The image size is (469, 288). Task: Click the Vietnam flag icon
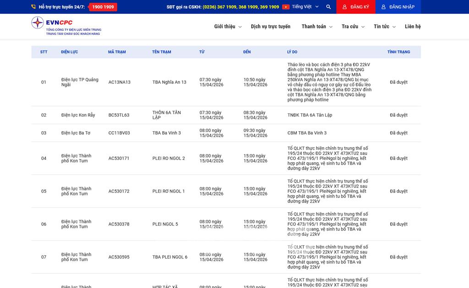coord(286,7)
